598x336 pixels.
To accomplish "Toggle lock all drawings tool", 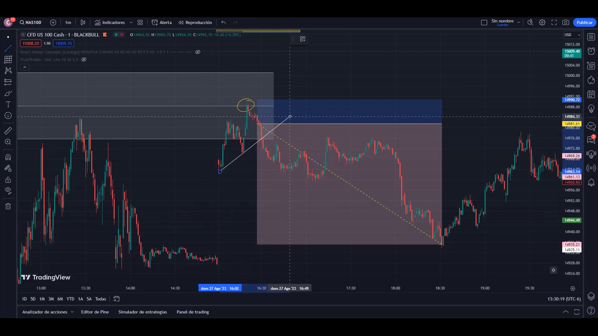I will tap(8, 180).
